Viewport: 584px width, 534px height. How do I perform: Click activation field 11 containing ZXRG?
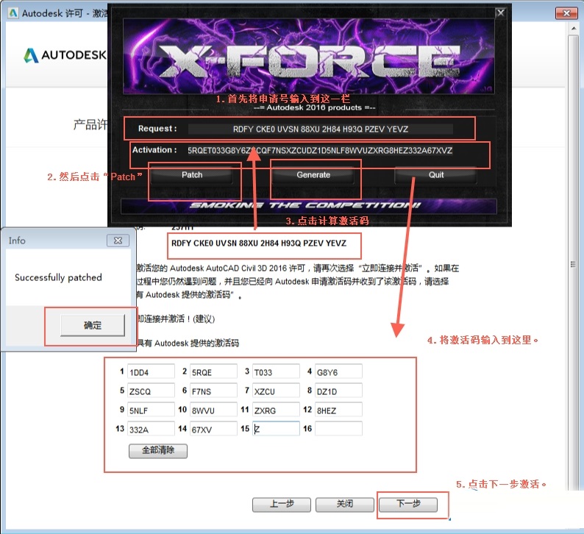(x=276, y=410)
